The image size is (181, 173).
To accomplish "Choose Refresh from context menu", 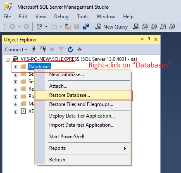I will tap(83, 160).
